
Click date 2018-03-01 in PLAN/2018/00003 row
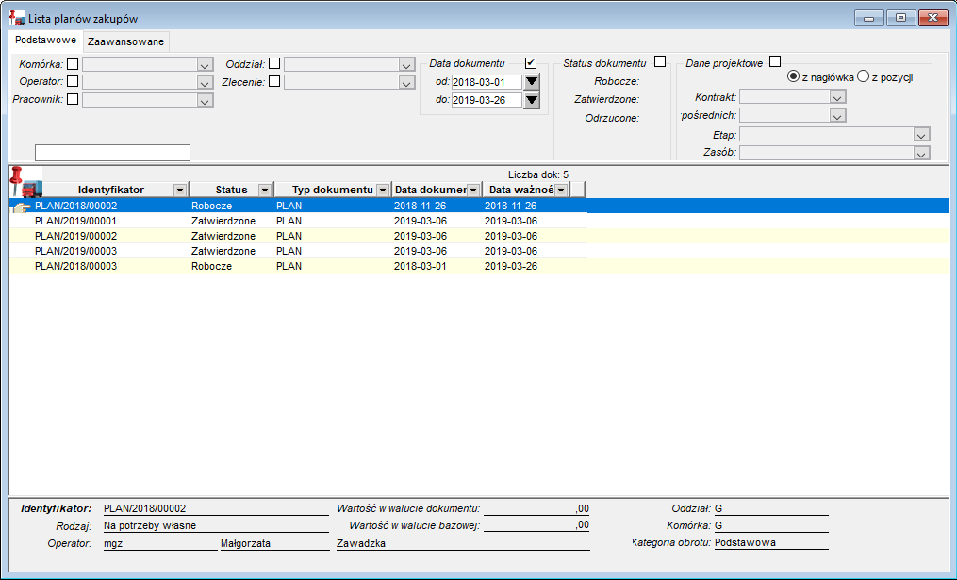[420, 266]
